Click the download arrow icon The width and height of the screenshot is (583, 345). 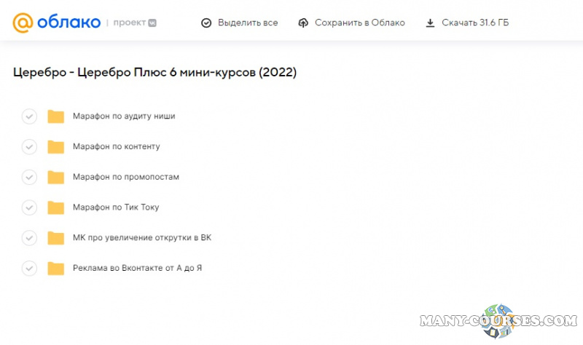(x=431, y=23)
